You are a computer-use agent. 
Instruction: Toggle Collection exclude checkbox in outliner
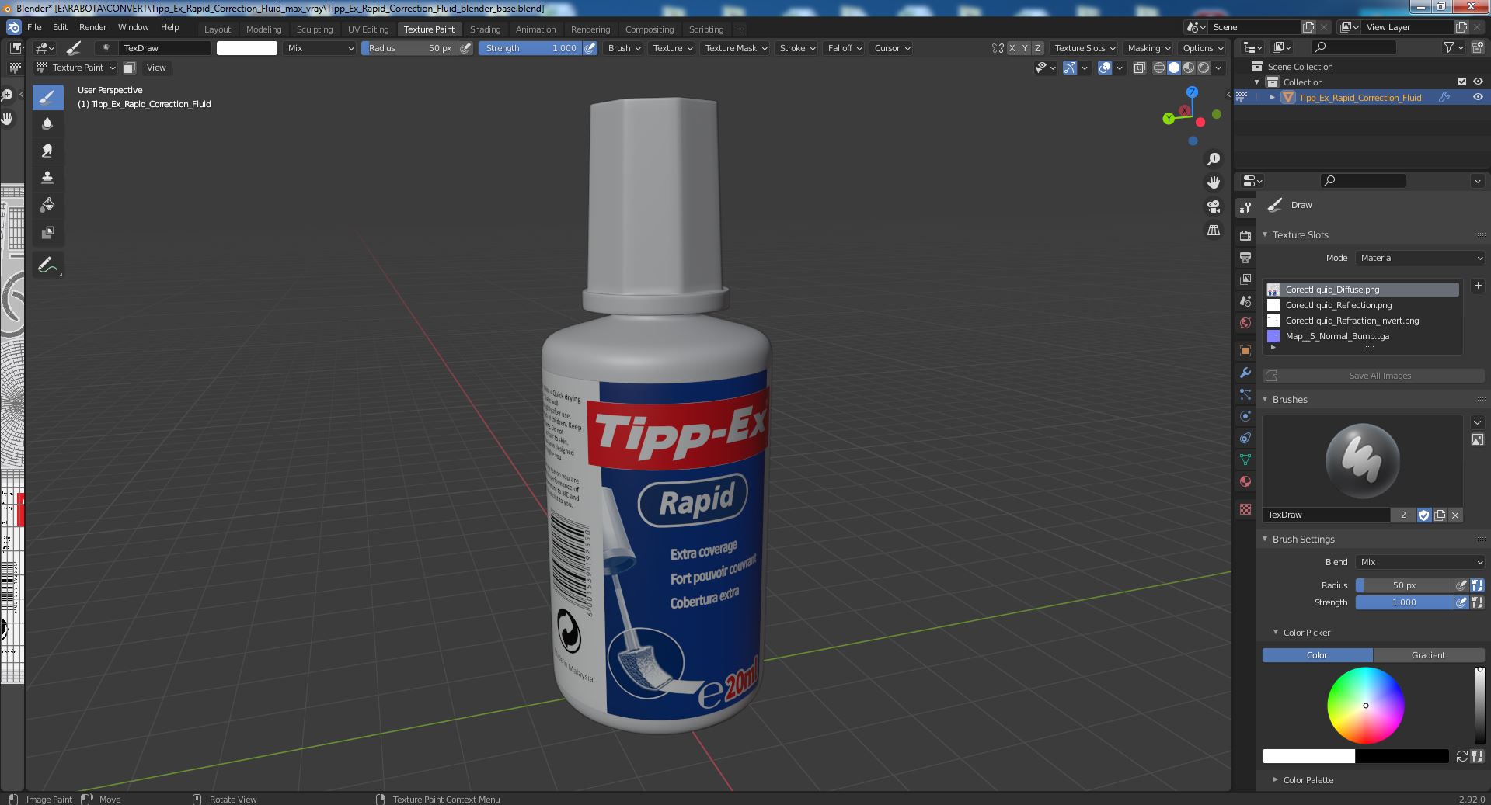click(x=1462, y=82)
